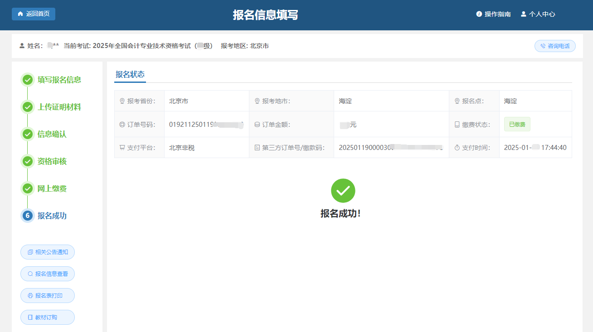
Task: Go to the 网上缴费 step label
Action: pyautogui.click(x=52, y=188)
